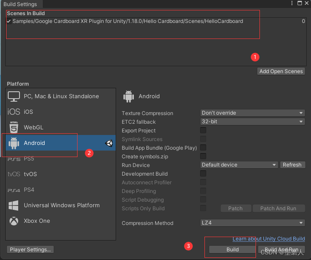Click the PC, Mac & Linux Standalone monitor icon
The image size is (311, 260).
pyautogui.click(x=14, y=96)
